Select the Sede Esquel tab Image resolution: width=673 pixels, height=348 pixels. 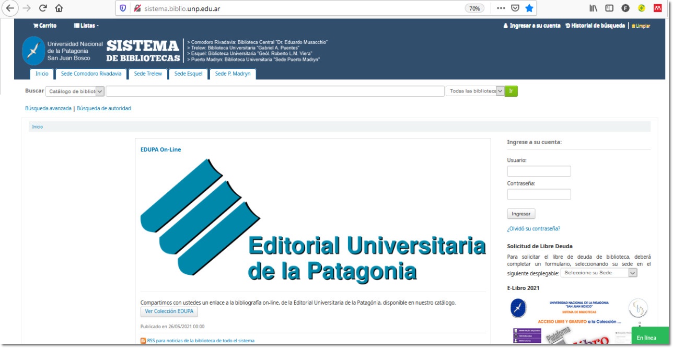click(188, 74)
